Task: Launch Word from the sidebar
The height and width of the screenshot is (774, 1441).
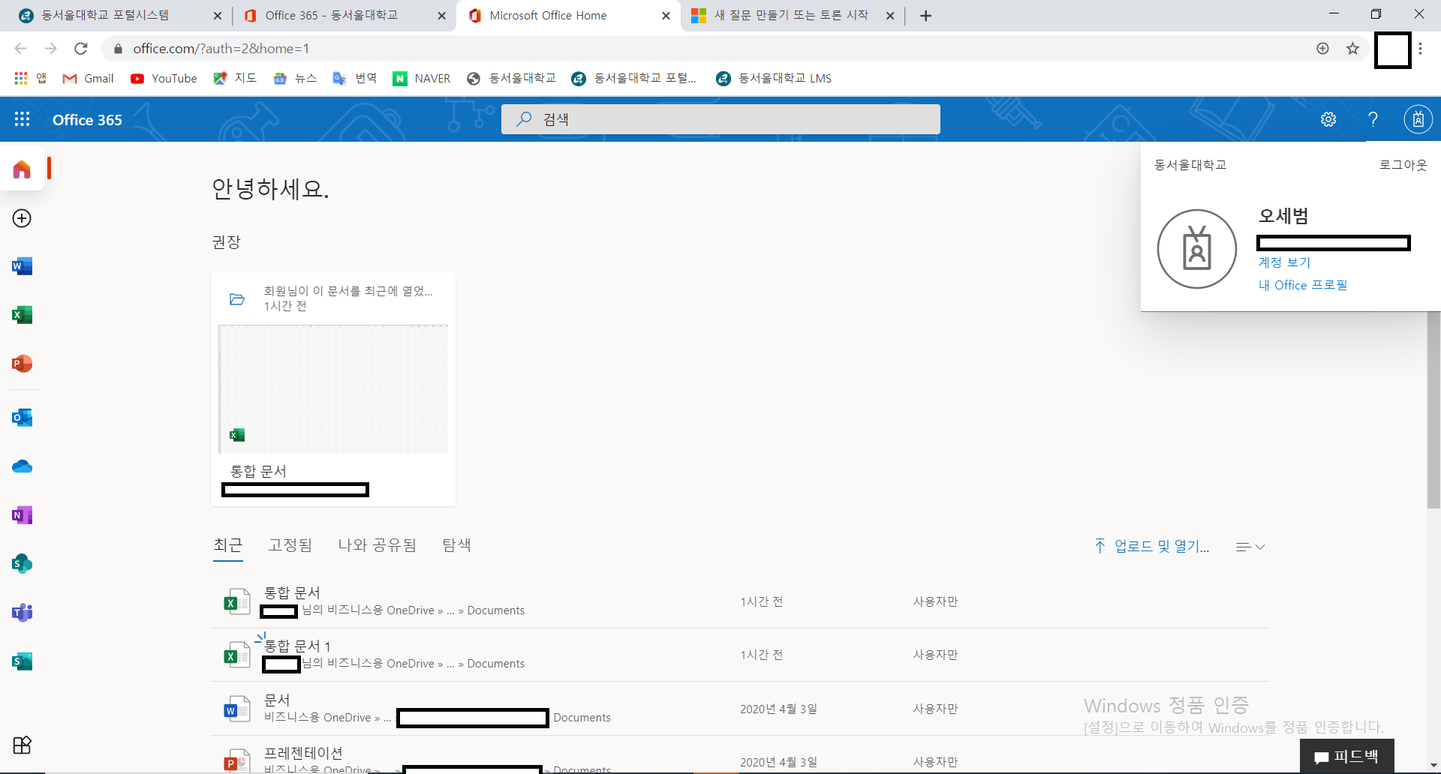Action: pos(22,266)
